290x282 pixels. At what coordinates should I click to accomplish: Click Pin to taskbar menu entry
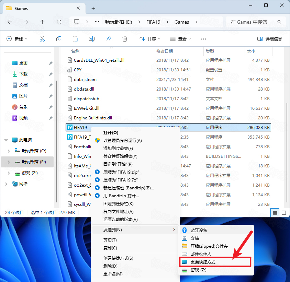click(136, 204)
